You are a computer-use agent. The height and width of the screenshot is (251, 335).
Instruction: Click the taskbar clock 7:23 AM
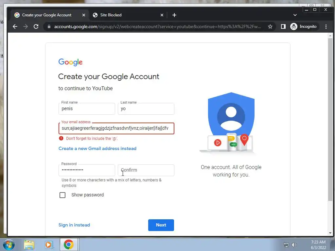coord(318,242)
